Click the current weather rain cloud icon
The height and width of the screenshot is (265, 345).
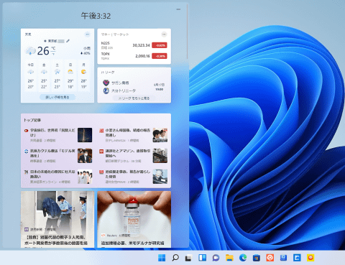pos(30,51)
